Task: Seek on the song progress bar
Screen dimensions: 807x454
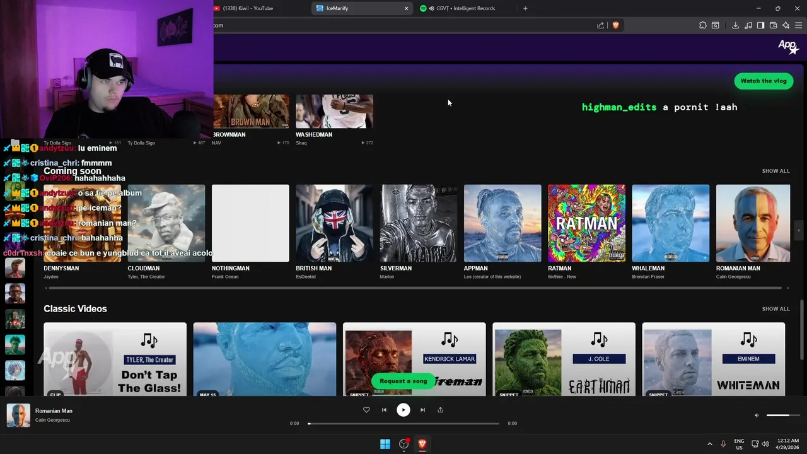Action: [x=403, y=424]
